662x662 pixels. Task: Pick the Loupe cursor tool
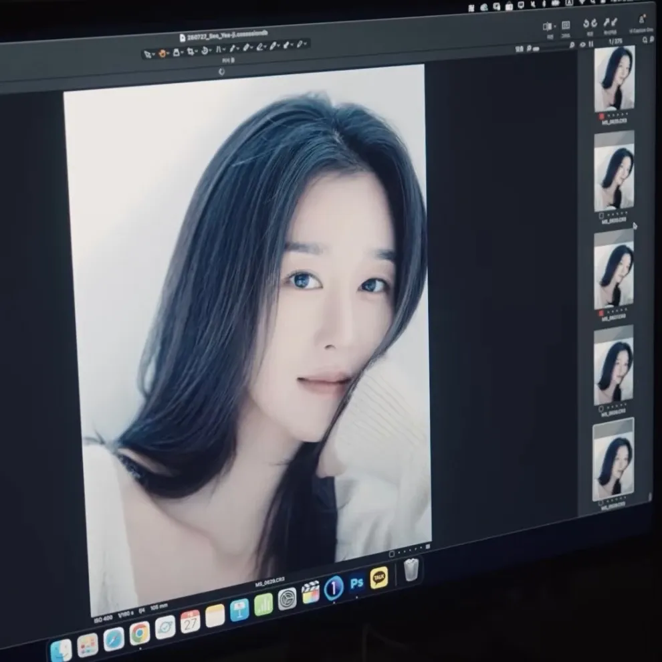[x=177, y=52]
